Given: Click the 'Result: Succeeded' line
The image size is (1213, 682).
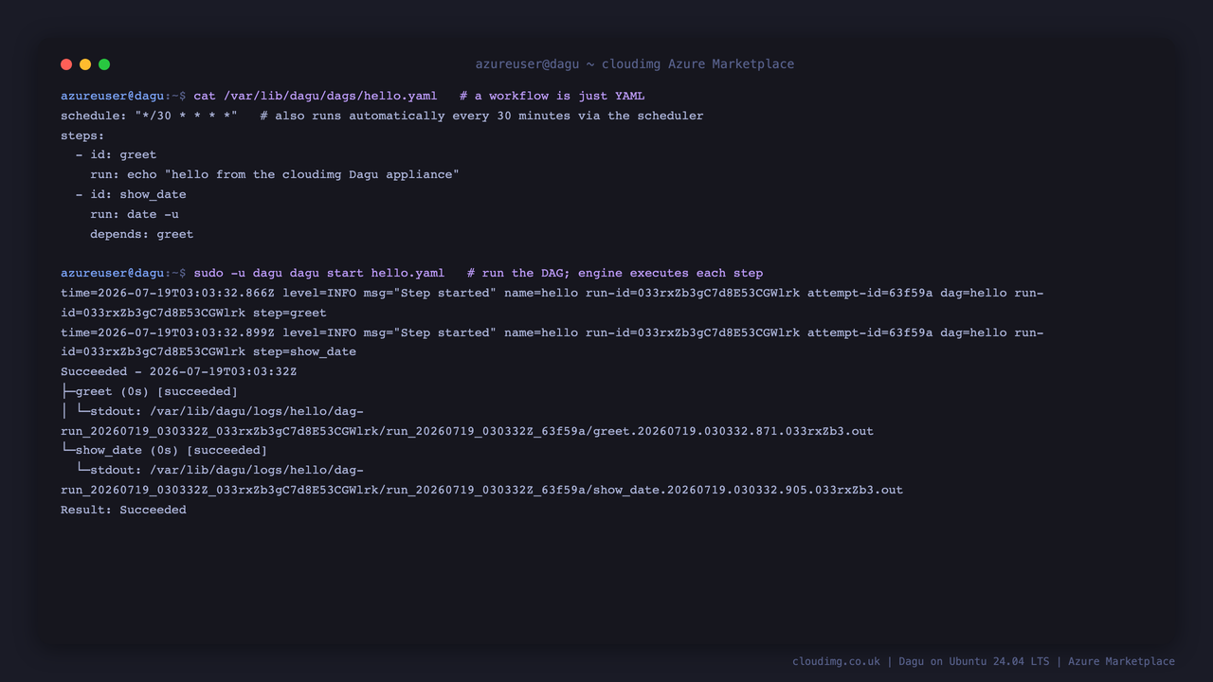Looking at the screenshot, I should coord(123,510).
